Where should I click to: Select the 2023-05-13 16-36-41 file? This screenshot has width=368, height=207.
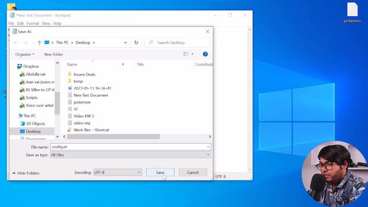point(92,88)
